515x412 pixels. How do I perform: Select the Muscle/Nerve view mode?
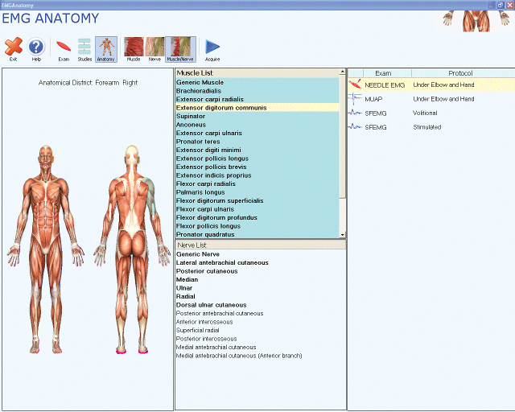pyautogui.click(x=180, y=49)
